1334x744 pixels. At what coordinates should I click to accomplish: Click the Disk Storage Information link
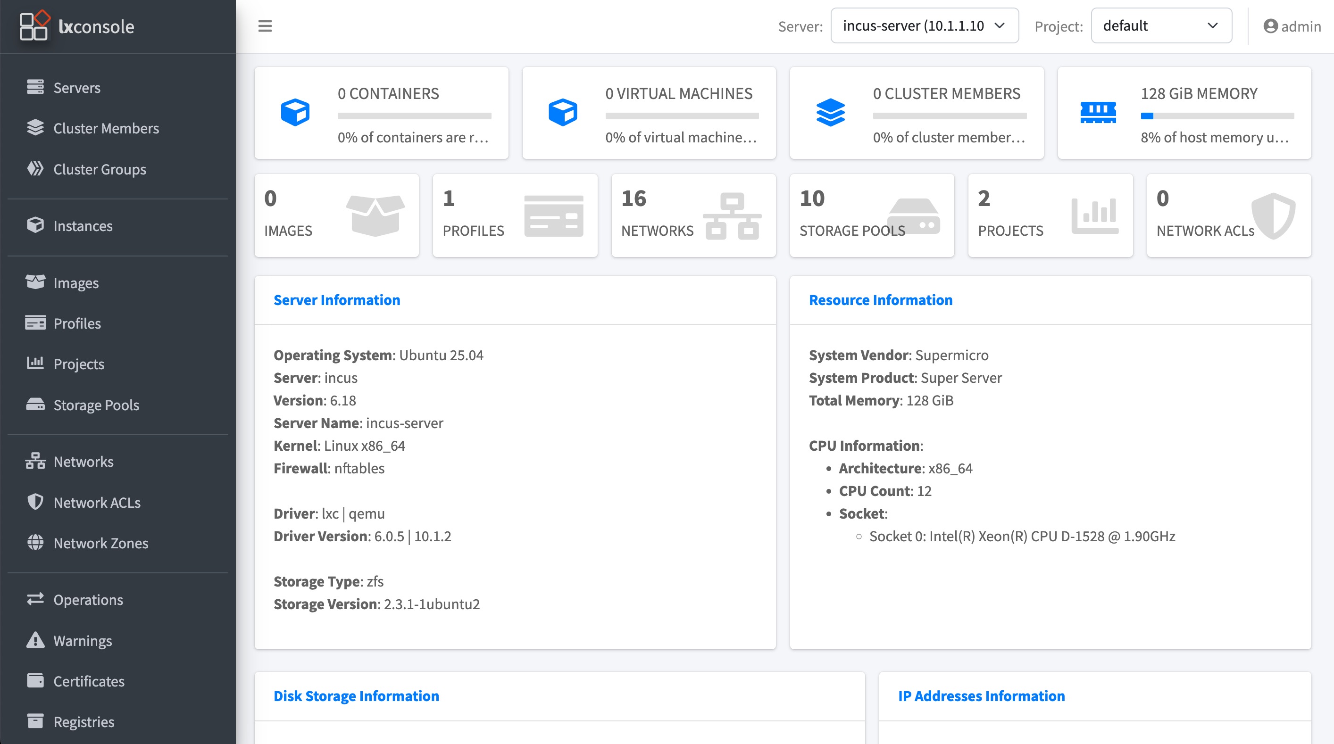(356, 696)
